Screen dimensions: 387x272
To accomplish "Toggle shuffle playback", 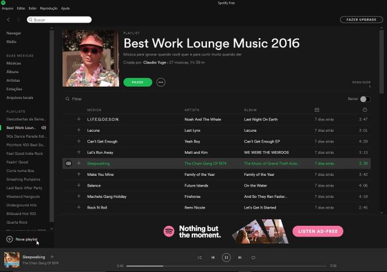I will coord(199,257).
